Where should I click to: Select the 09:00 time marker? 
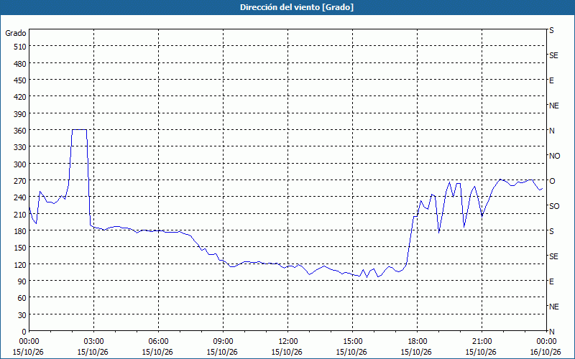223,342
